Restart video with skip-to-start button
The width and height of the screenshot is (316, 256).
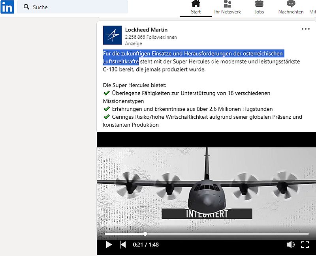pyautogui.click(x=123, y=245)
